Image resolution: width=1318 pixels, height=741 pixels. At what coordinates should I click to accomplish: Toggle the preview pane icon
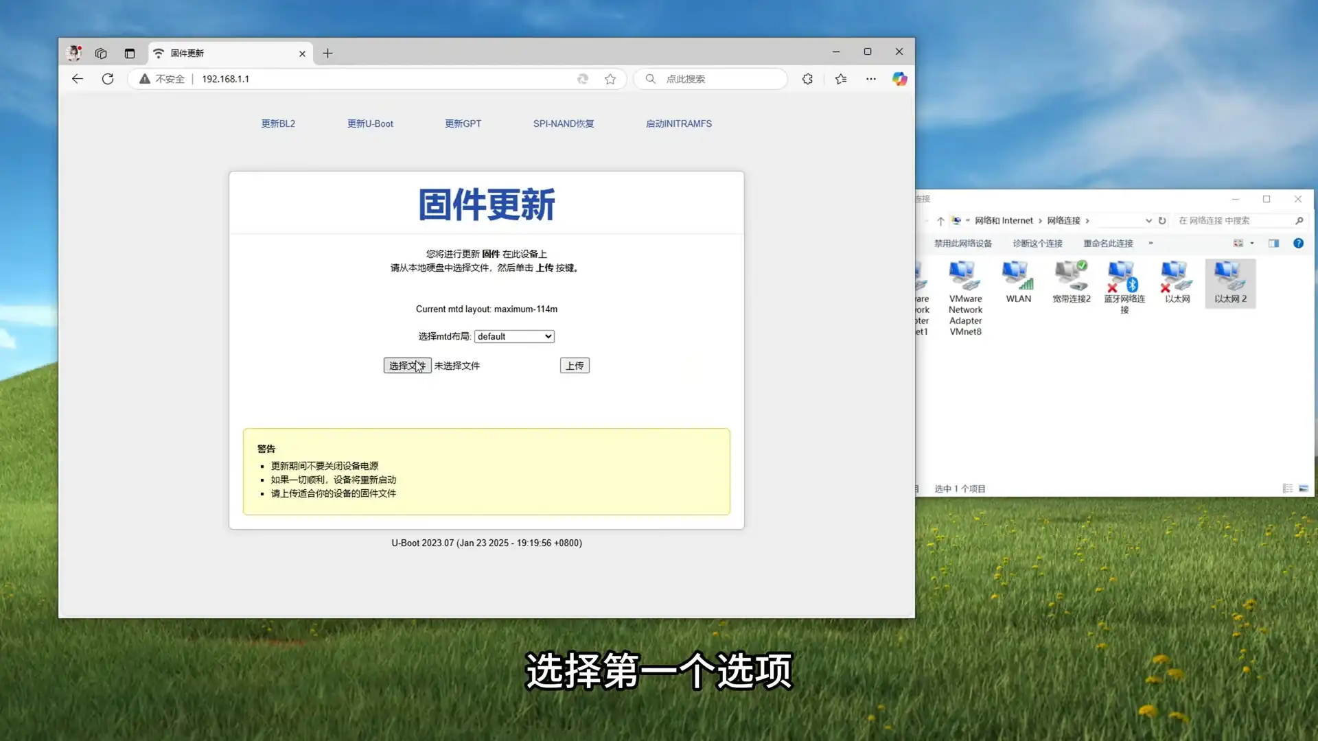click(x=1273, y=243)
